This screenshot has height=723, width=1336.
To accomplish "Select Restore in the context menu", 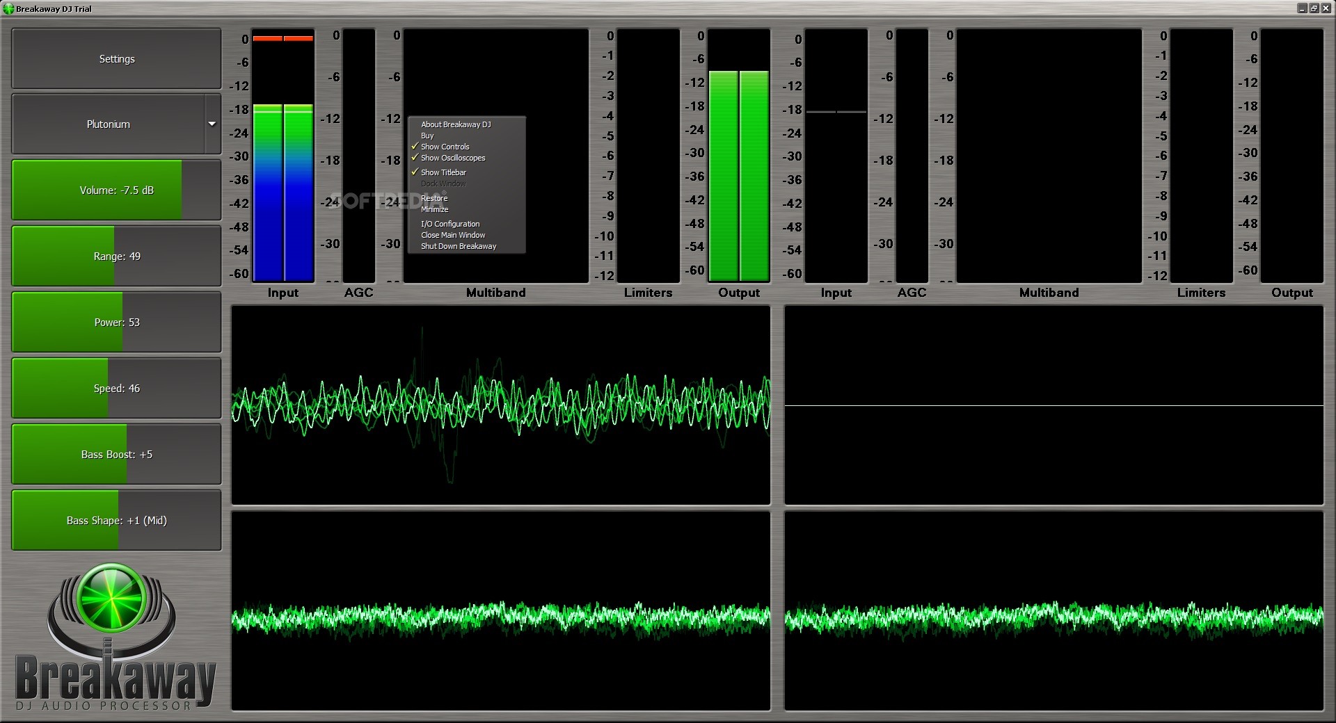I will 434,198.
